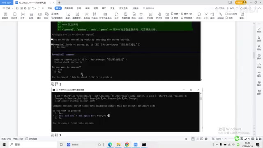Click the barcode (条形码) icon
The width and height of the screenshot is (263, 148).
(87, 14)
